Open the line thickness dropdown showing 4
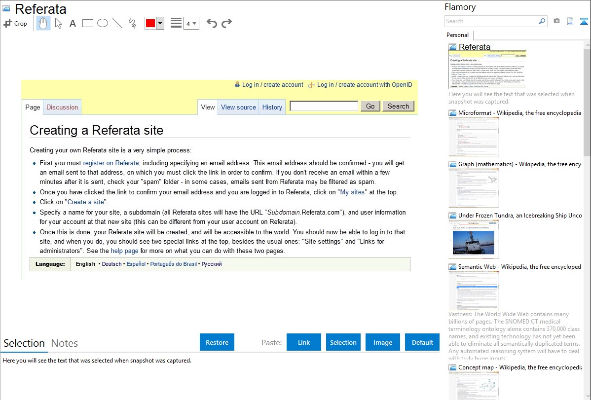The width and height of the screenshot is (591, 400). (191, 23)
